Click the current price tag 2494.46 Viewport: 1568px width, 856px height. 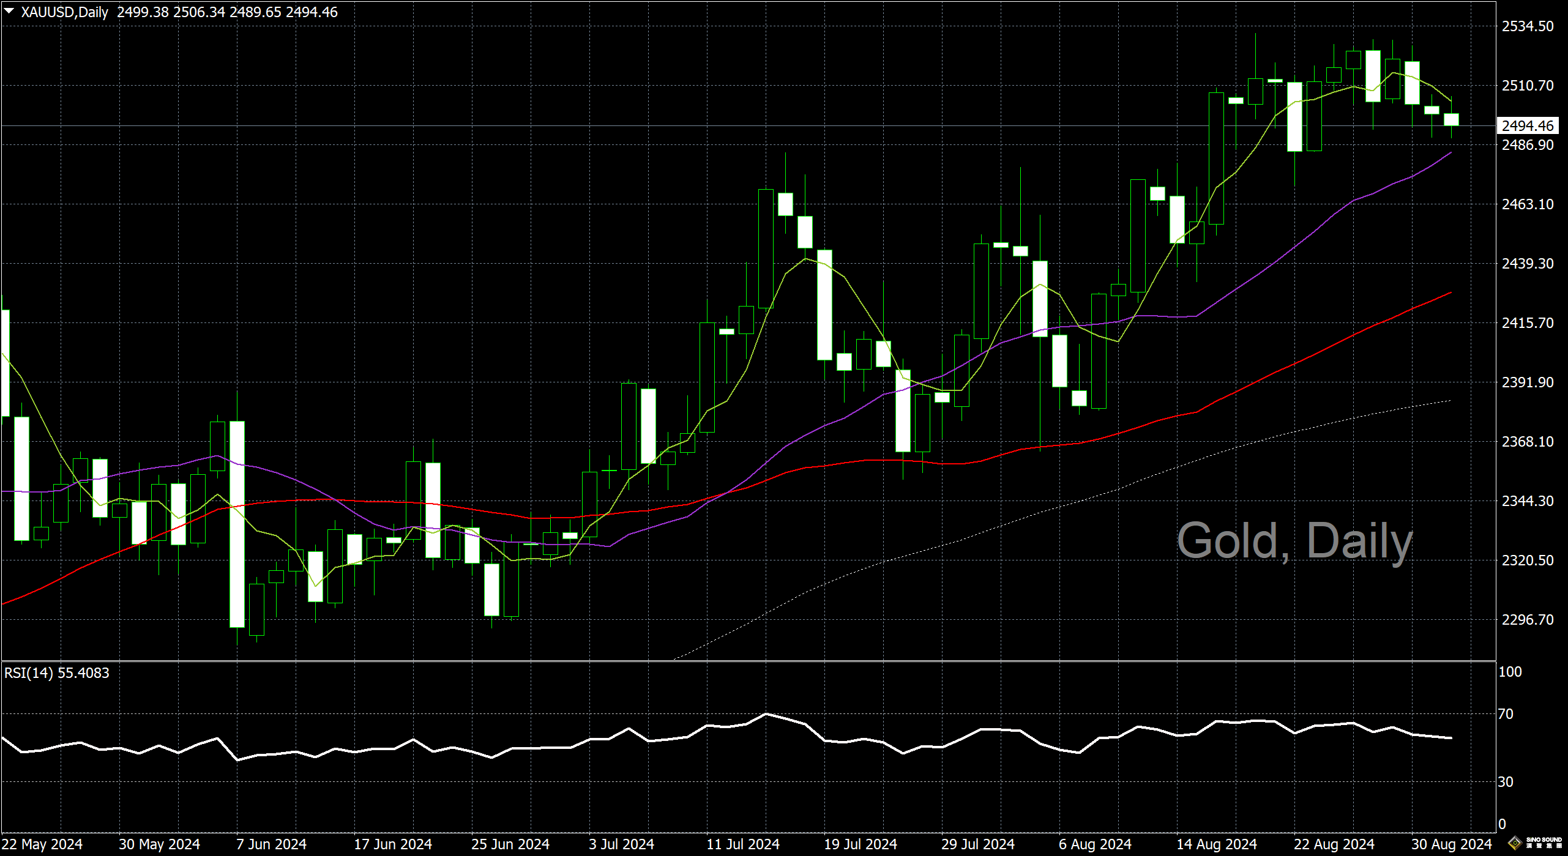pyautogui.click(x=1528, y=126)
